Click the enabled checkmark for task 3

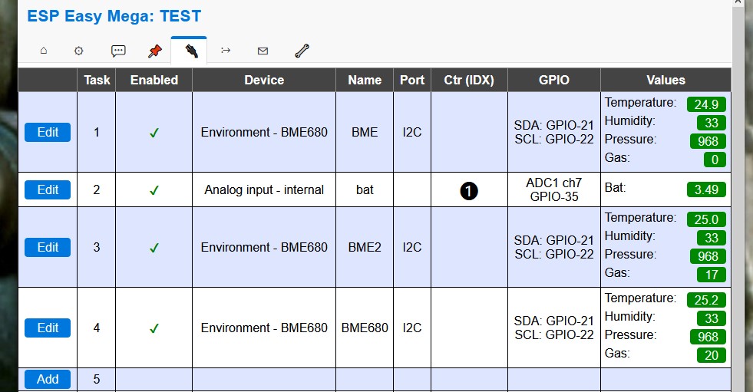coord(154,248)
